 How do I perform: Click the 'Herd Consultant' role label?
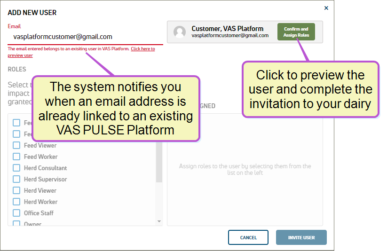[x=46, y=168]
